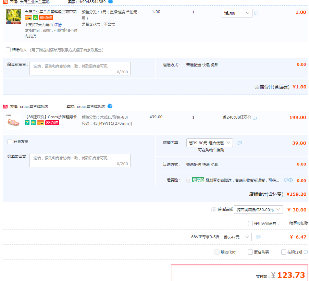
Task: Open the 省39.80元:组合优惠 dropdown
Action: (209, 143)
